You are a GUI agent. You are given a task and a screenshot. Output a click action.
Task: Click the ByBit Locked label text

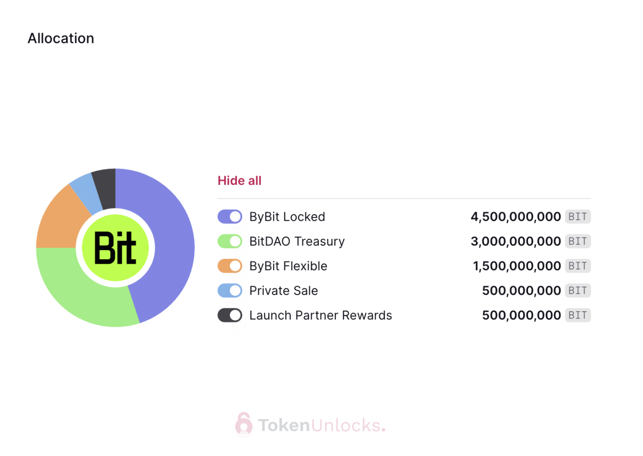(x=287, y=217)
